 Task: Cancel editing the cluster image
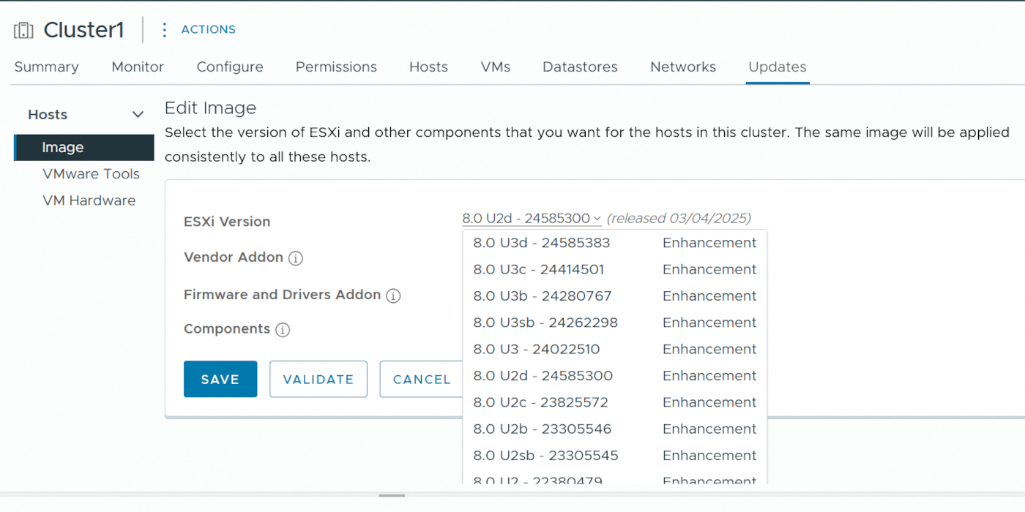421,379
